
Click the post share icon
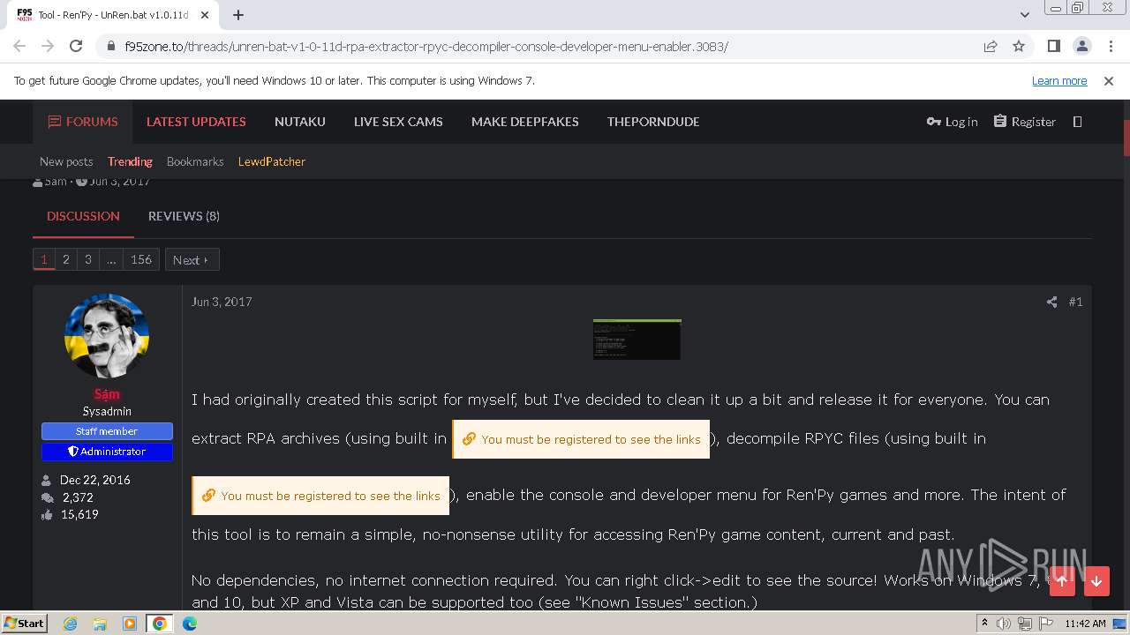pyautogui.click(x=1051, y=302)
